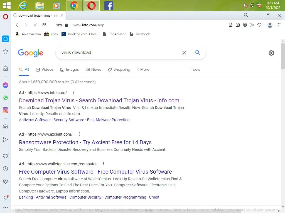
Task: Open the Player icon in sidebar
Action: click(6, 127)
